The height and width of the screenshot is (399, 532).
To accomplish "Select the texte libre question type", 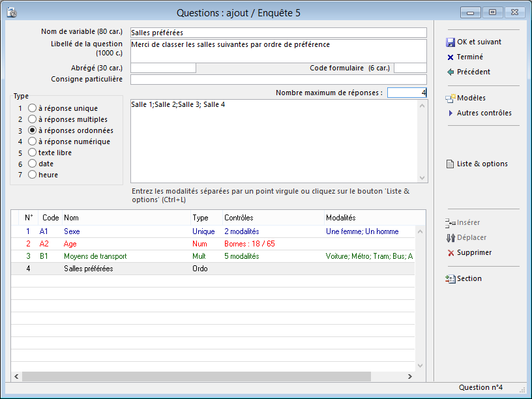I will pyautogui.click(x=32, y=153).
